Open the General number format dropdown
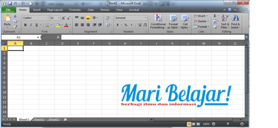This screenshot has width=278, height=128. pos(146,18)
